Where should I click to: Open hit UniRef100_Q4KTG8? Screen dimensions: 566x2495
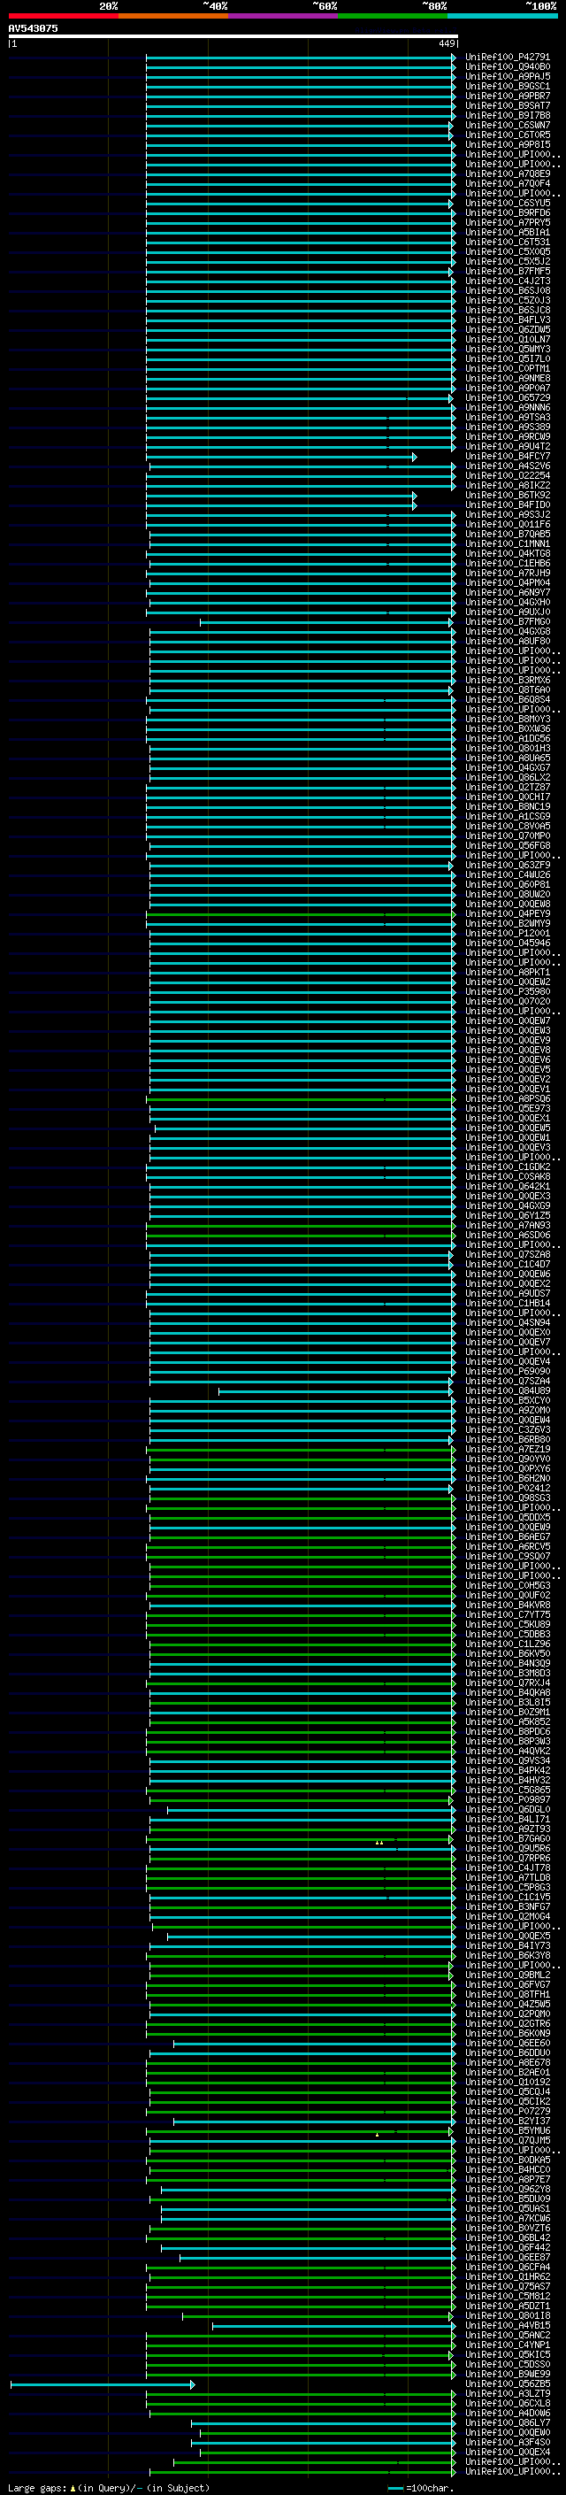point(507,553)
